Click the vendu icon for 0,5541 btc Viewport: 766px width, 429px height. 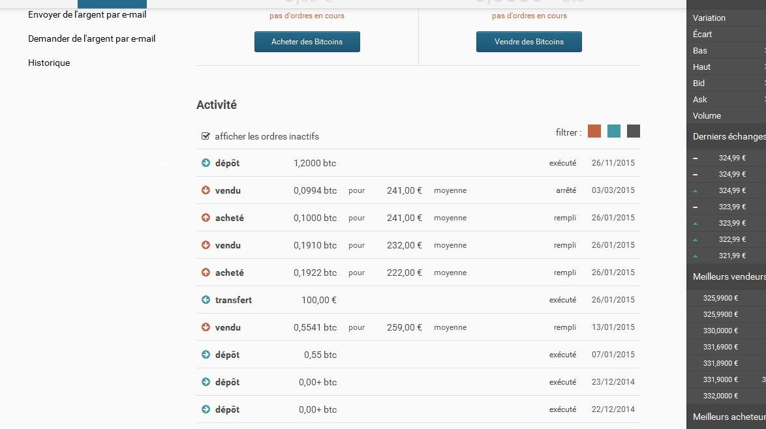click(206, 327)
